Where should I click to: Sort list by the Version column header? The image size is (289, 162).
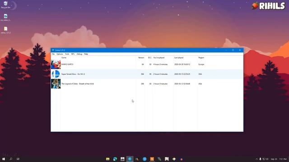141,58
